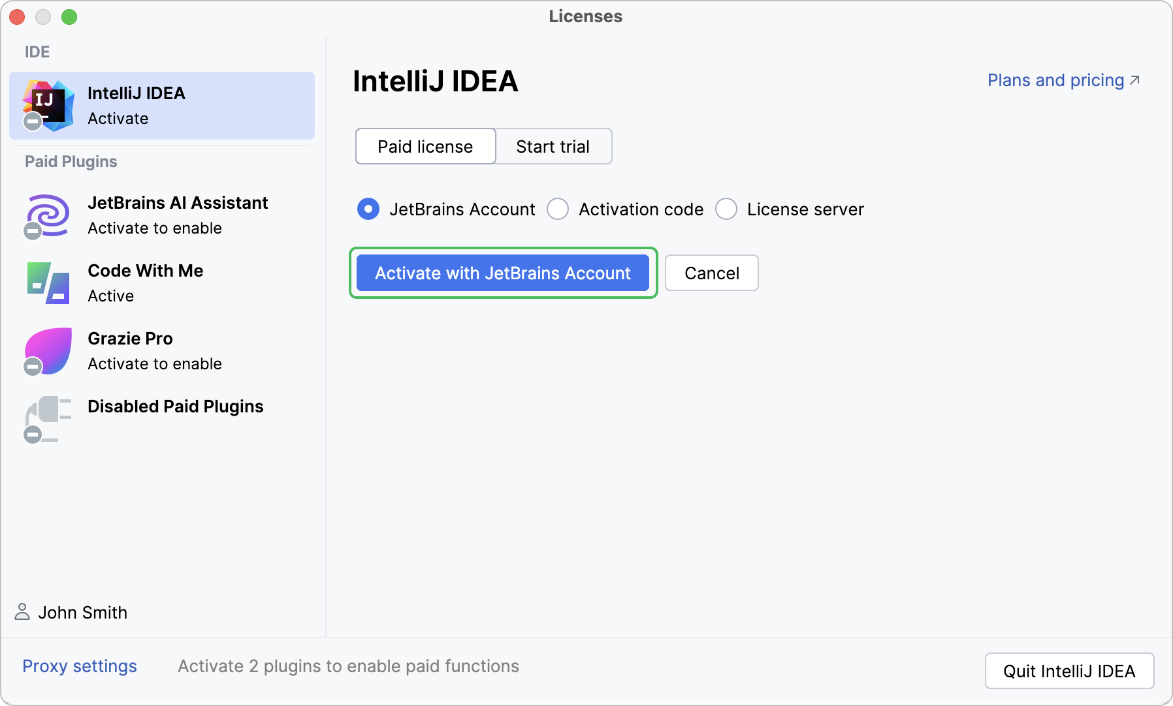Click the Grazie Pro leaf icon

[x=48, y=351]
